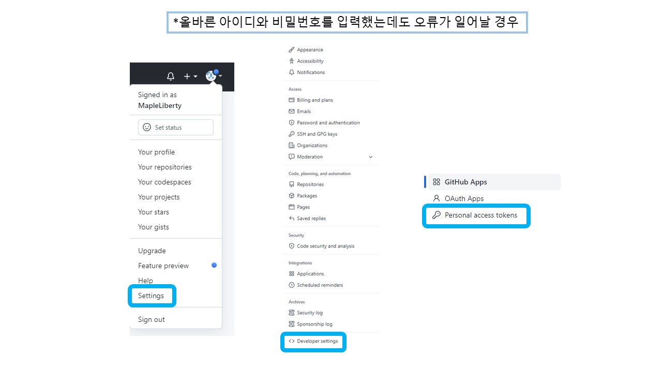
Task: Open Emails settings
Action: coord(304,112)
